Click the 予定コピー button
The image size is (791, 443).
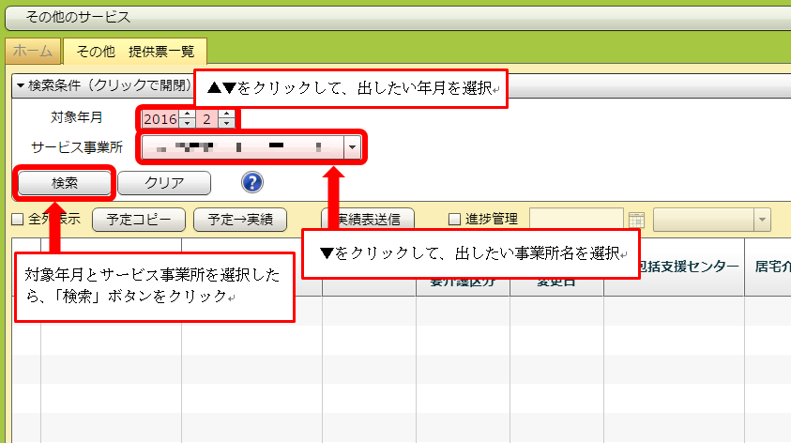tap(139, 220)
